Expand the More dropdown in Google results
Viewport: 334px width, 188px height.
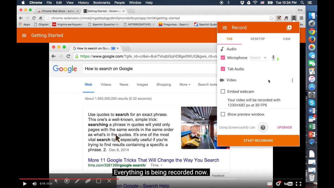pos(185,85)
